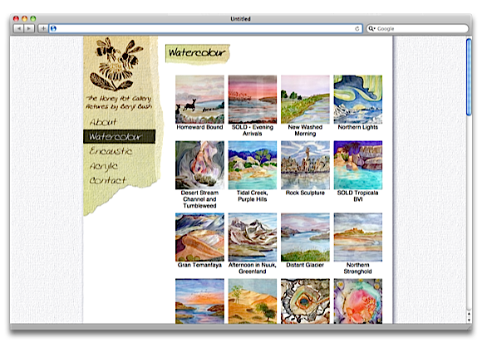Select the Gran Temanfaya painting thumbnail
Image resolution: width=482 pixels, height=357 pixels.
[199, 237]
